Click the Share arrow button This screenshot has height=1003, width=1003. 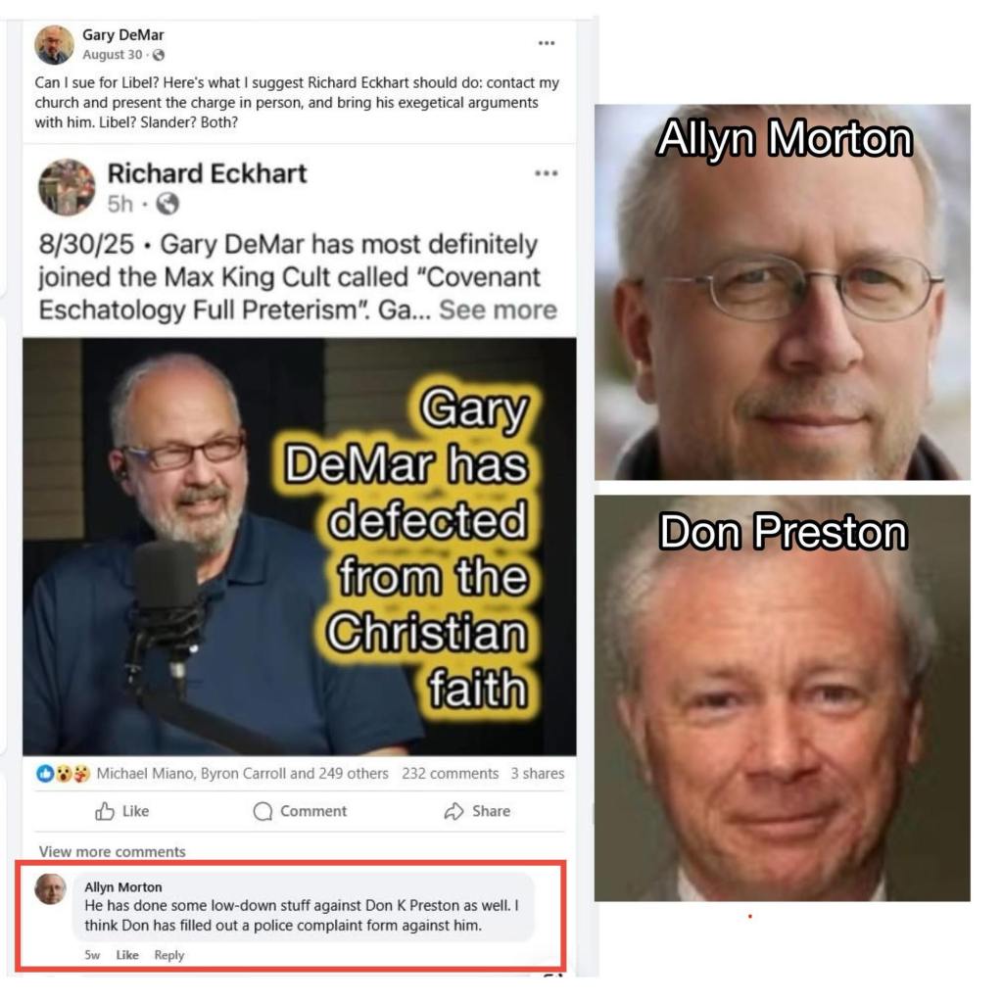click(x=477, y=811)
